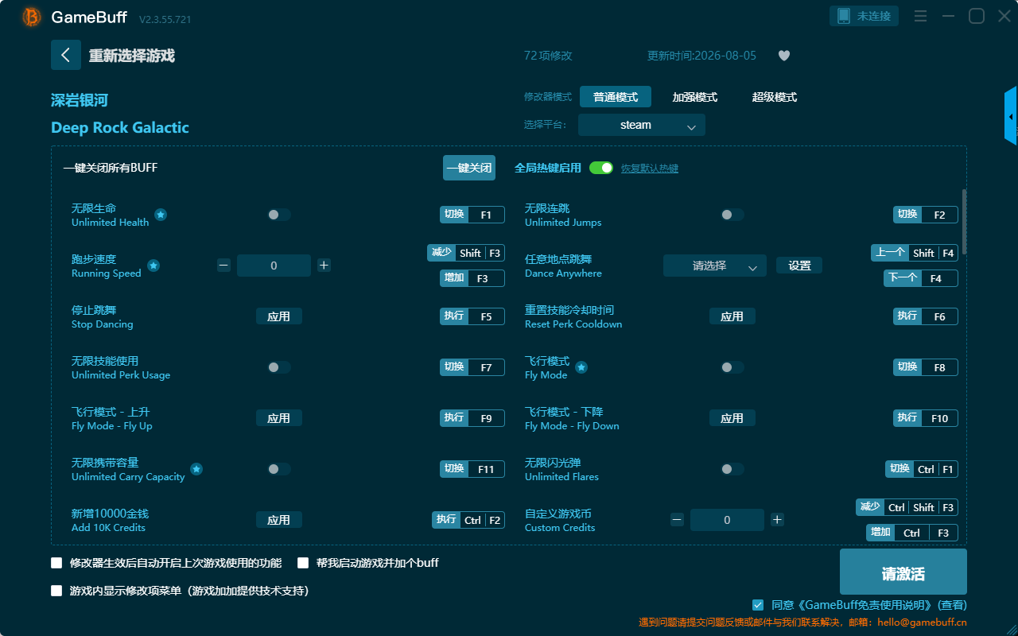Viewport: 1018px width, 636px height.
Task: Decrease Custom Credits with minus icon
Action: [x=677, y=520]
